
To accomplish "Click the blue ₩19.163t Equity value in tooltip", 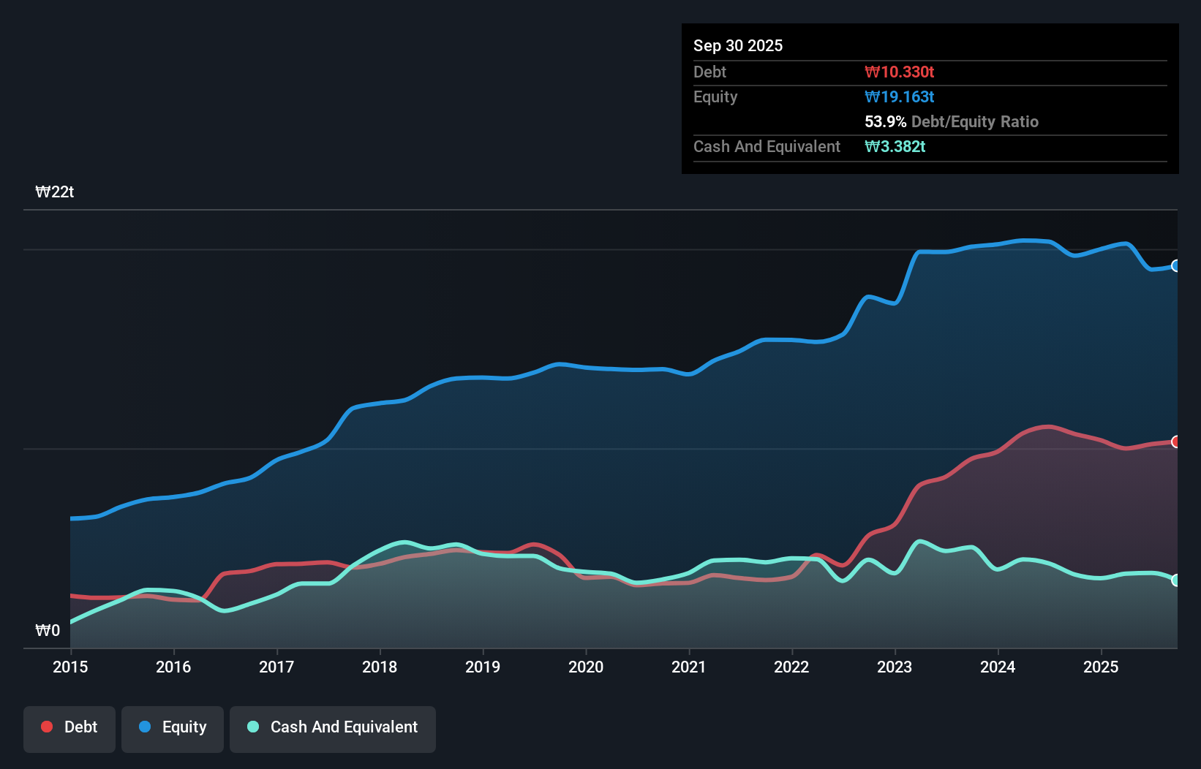I will 899,96.
